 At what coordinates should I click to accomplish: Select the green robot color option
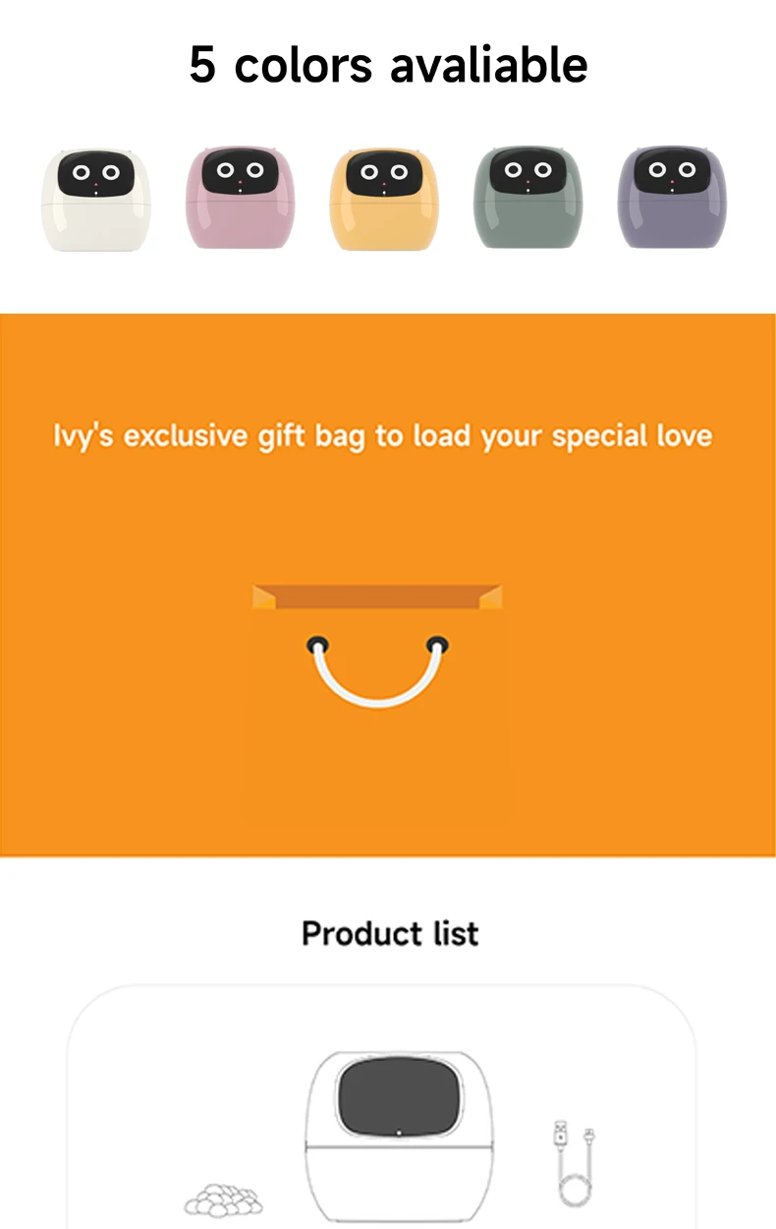[527, 198]
